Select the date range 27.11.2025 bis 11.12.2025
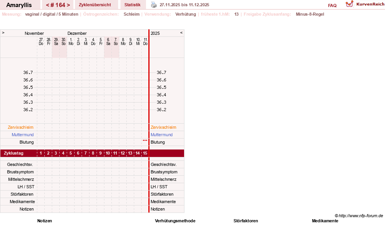385x236 pixels. tap(184, 5)
